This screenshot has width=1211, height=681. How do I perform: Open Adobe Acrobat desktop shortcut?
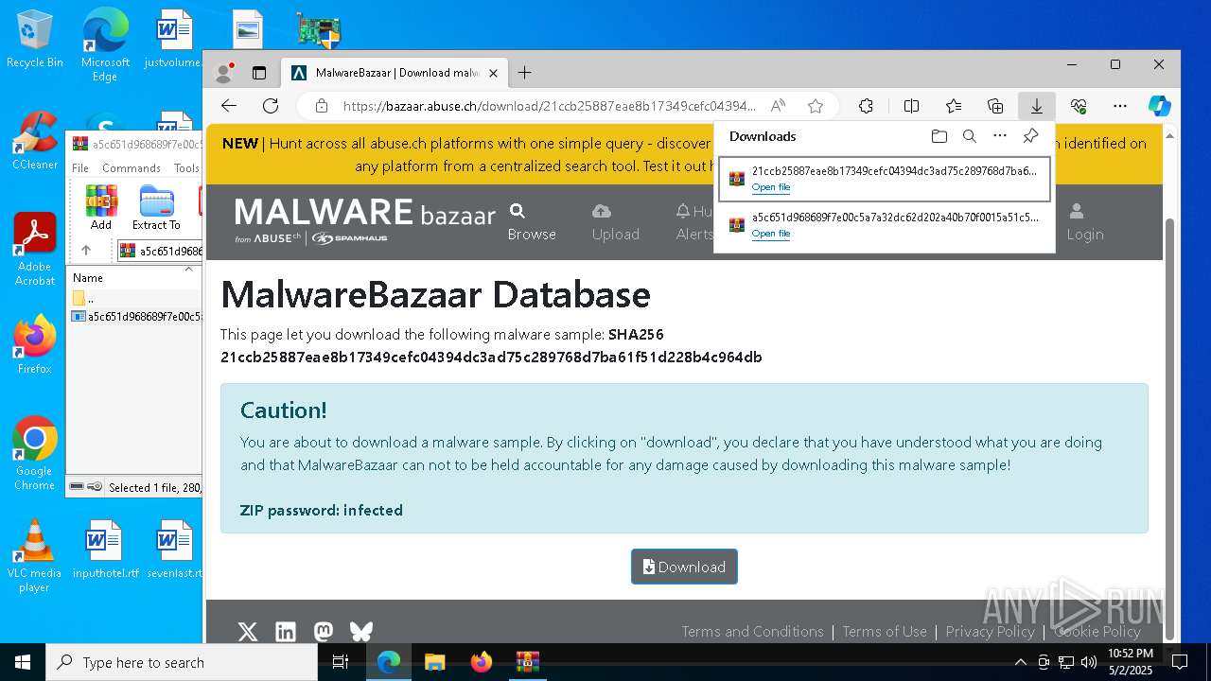35,250
